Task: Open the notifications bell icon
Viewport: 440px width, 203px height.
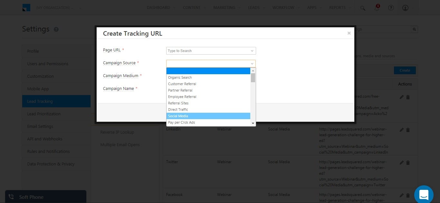Action: [x=377, y=8]
